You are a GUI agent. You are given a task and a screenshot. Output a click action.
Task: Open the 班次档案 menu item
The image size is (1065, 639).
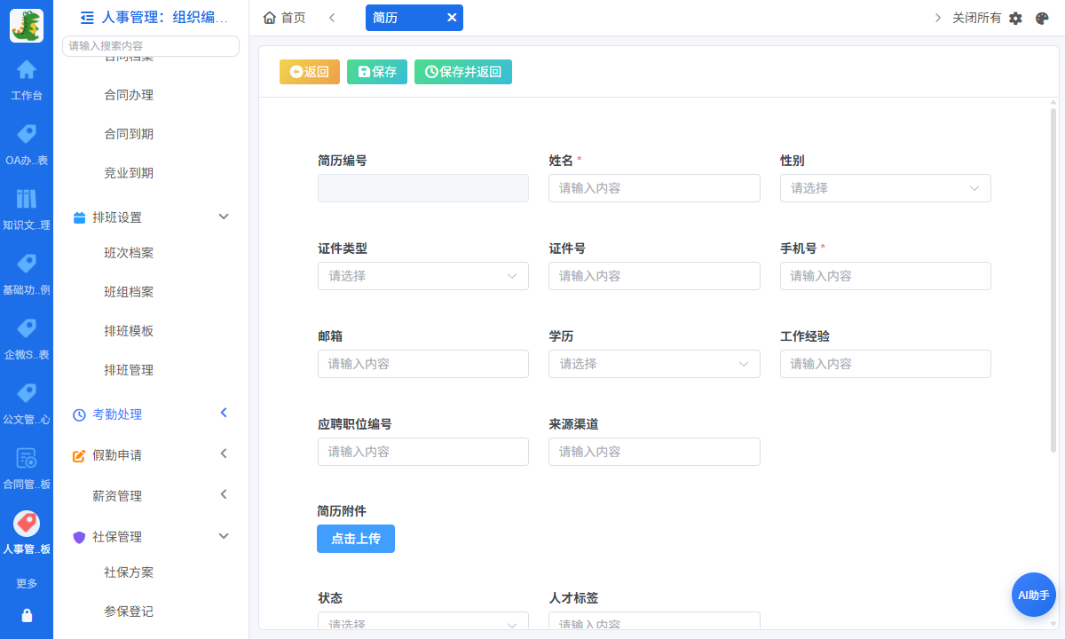pos(129,253)
